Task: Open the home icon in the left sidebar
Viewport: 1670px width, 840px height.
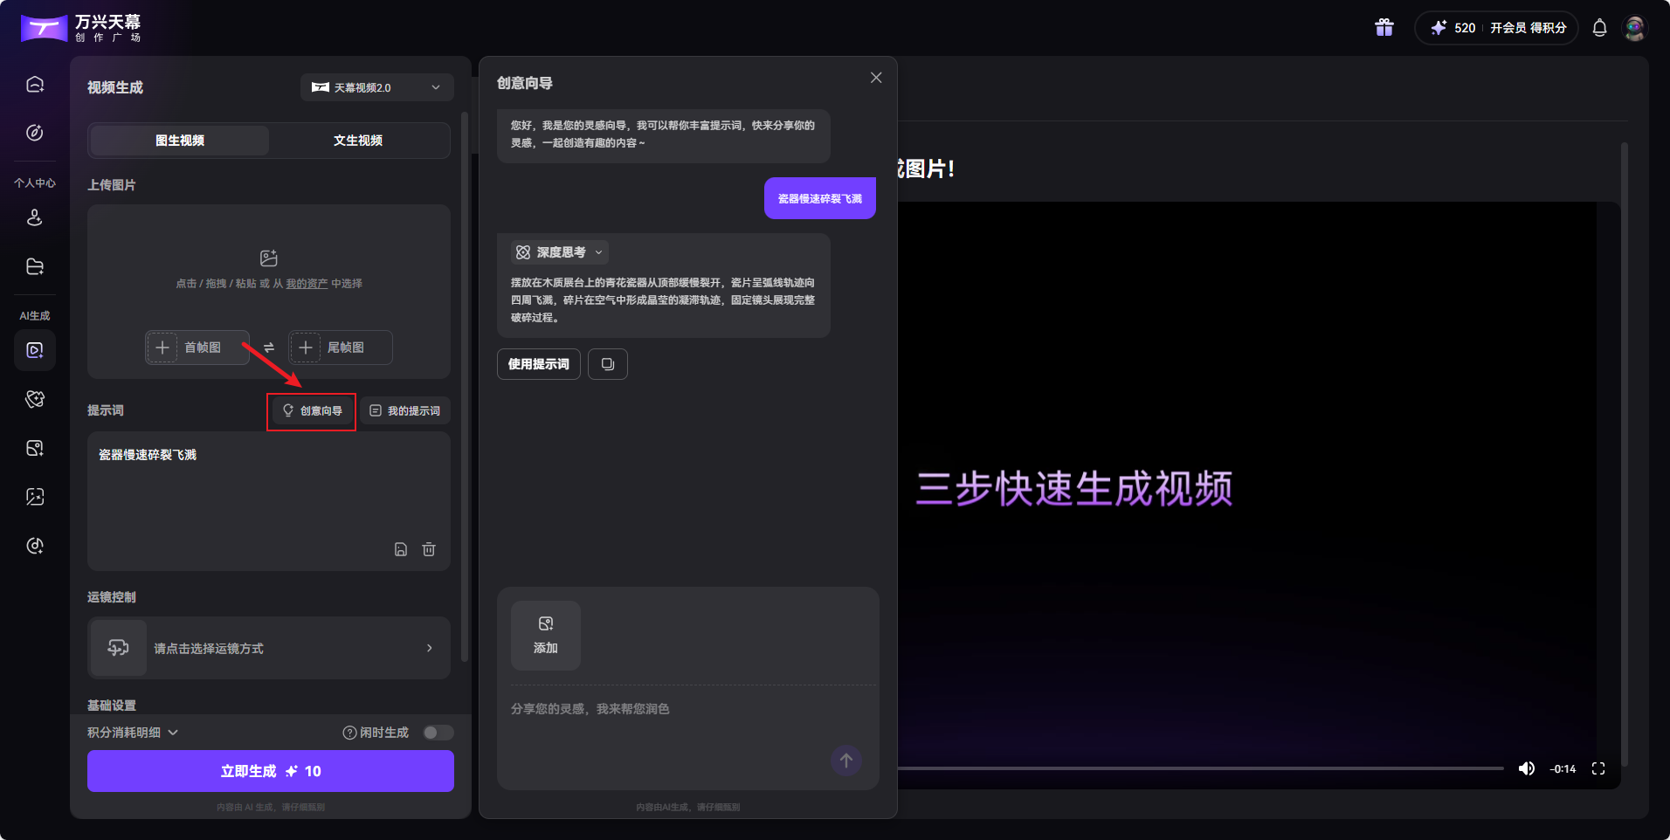Action: click(34, 83)
